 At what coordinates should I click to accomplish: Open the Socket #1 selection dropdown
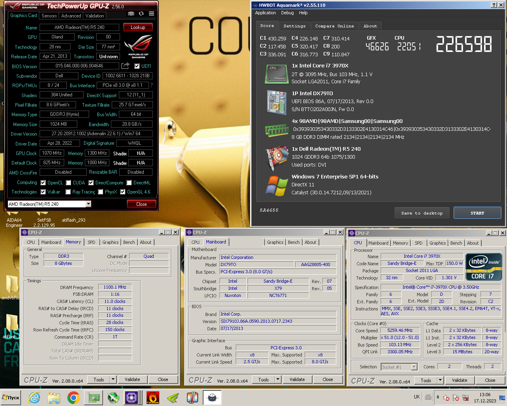[414, 367]
